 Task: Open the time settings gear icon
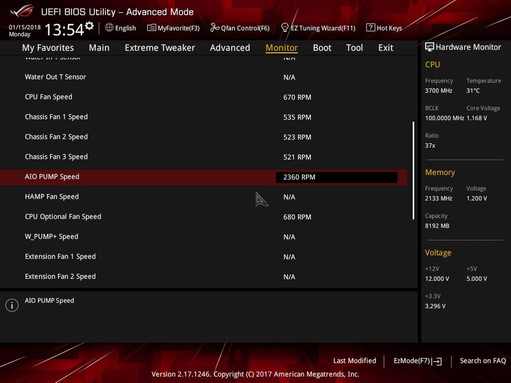pos(90,26)
